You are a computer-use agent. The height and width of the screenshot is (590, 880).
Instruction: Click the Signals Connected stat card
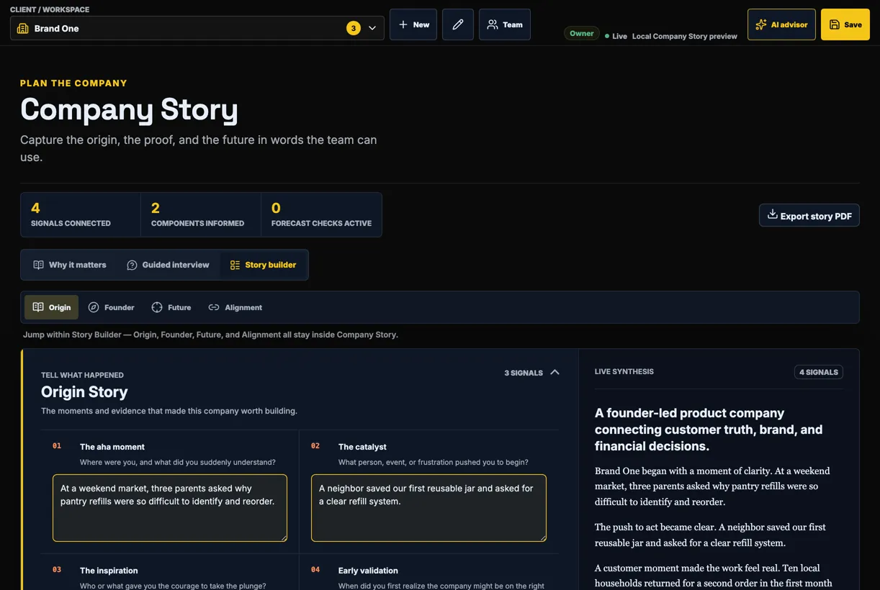pyautogui.click(x=81, y=214)
